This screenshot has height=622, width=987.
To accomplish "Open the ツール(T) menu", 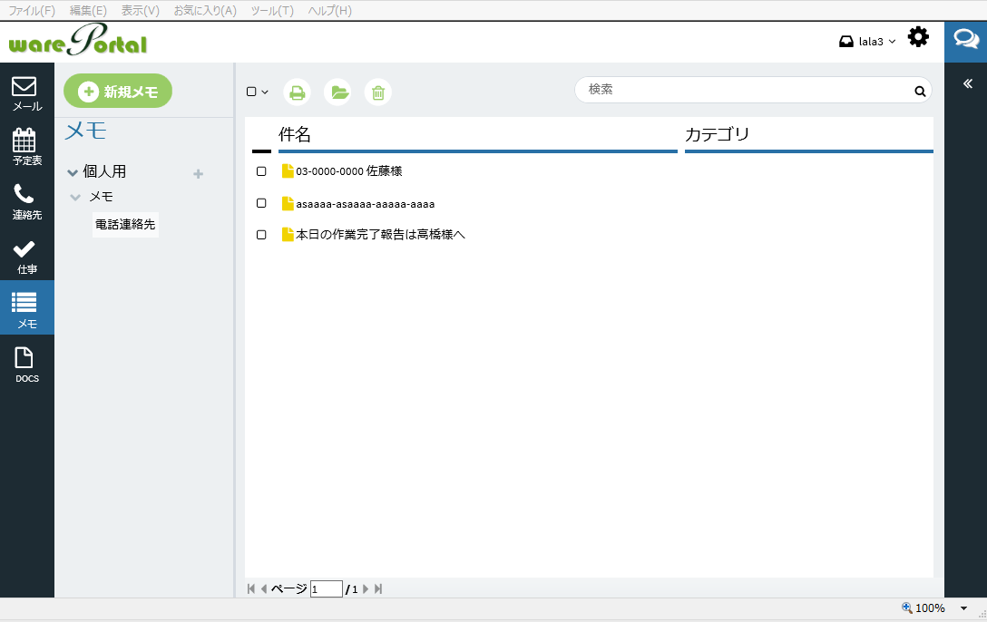I will click(272, 11).
